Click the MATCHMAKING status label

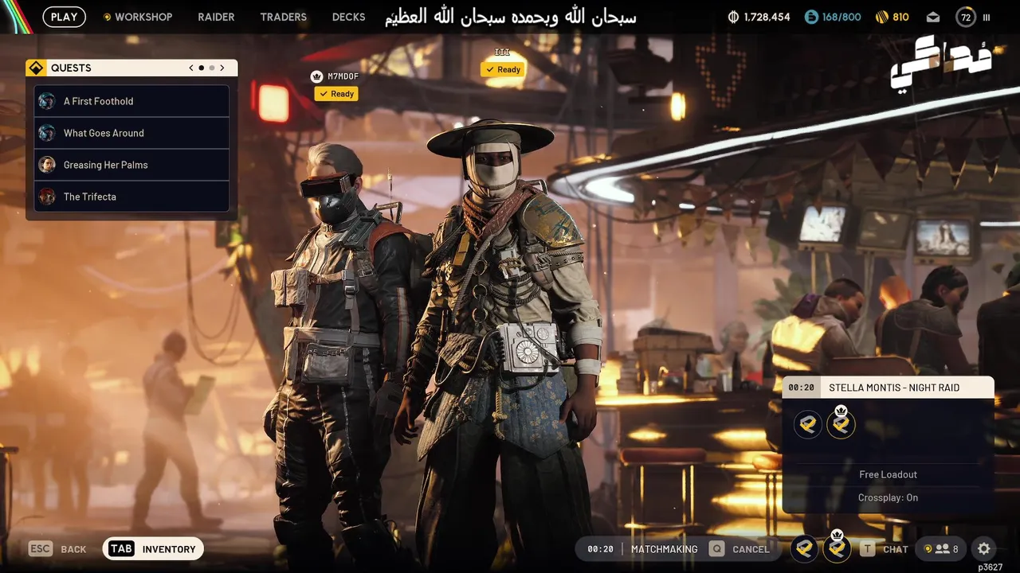click(x=664, y=549)
